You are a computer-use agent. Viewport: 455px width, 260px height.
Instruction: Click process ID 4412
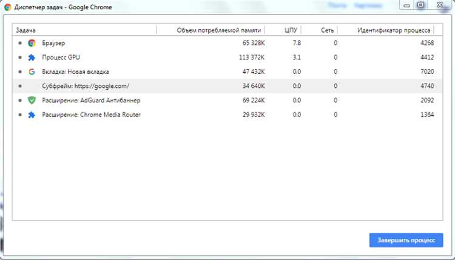[x=427, y=58]
